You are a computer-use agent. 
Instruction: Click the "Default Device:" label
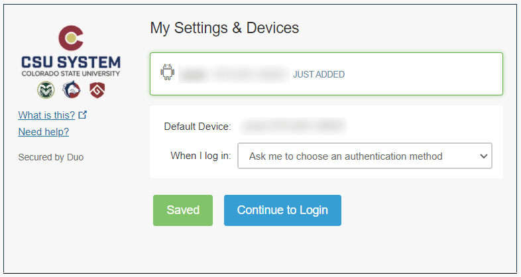[198, 126]
